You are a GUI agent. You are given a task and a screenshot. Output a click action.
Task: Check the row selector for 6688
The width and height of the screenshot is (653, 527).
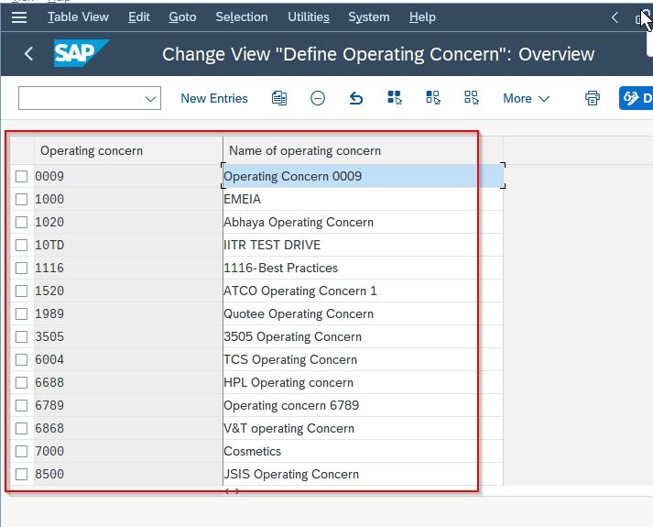[x=22, y=382]
